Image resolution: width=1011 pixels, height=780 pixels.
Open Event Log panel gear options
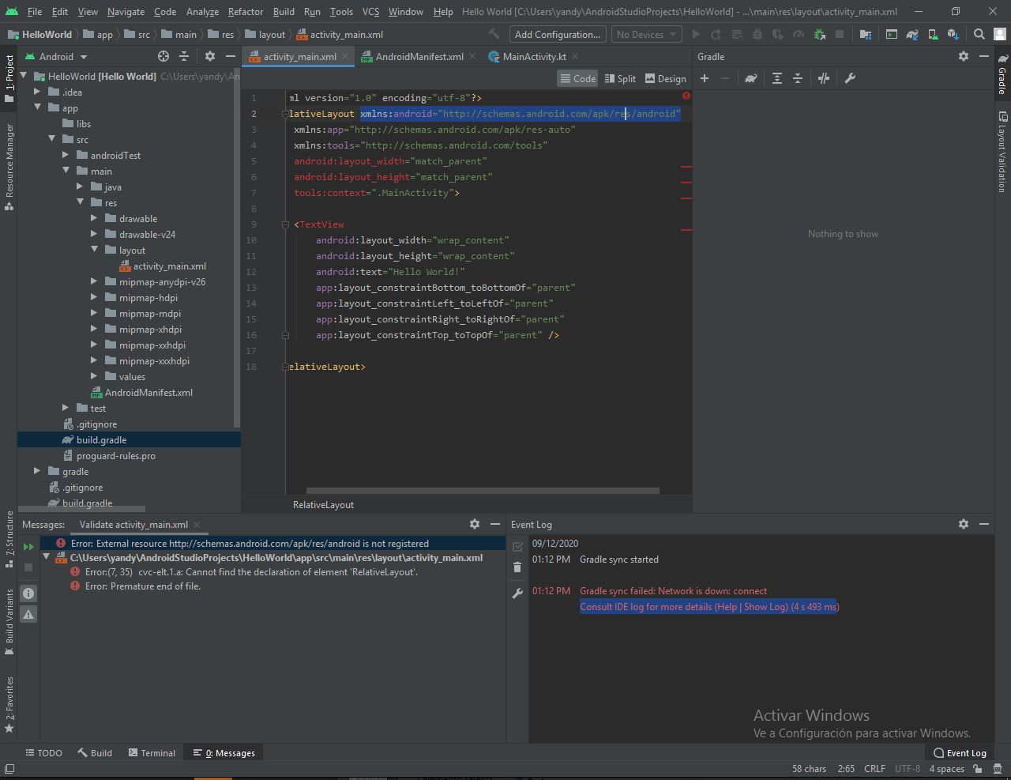(x=963, y=524)
